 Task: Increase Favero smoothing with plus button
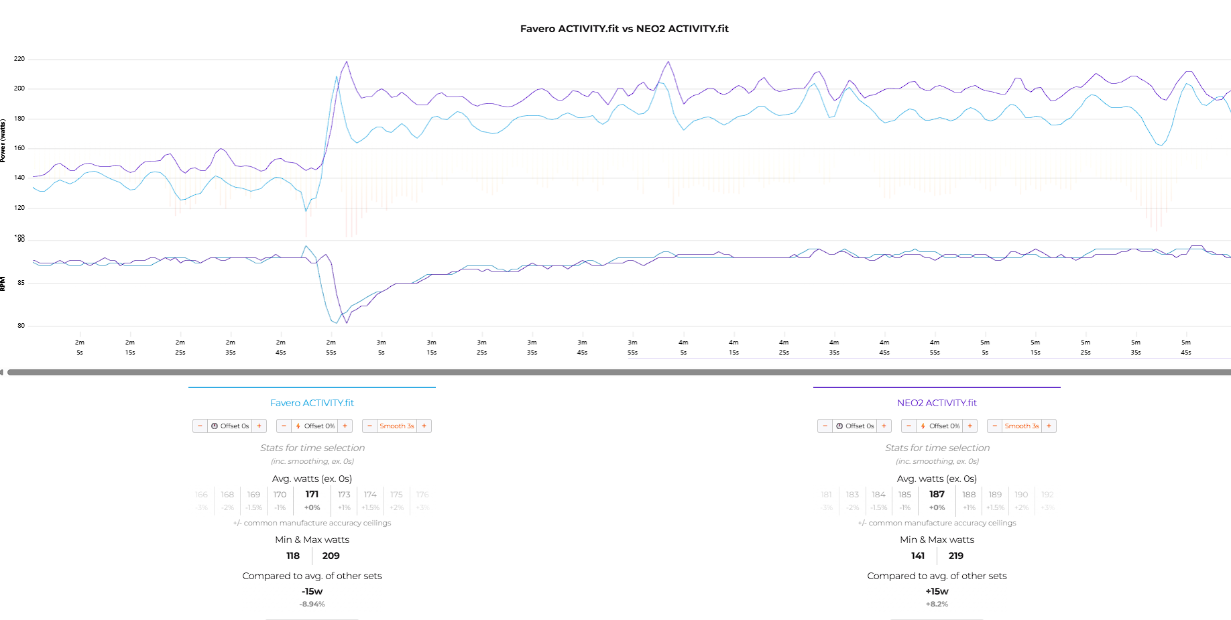(424, 426)
